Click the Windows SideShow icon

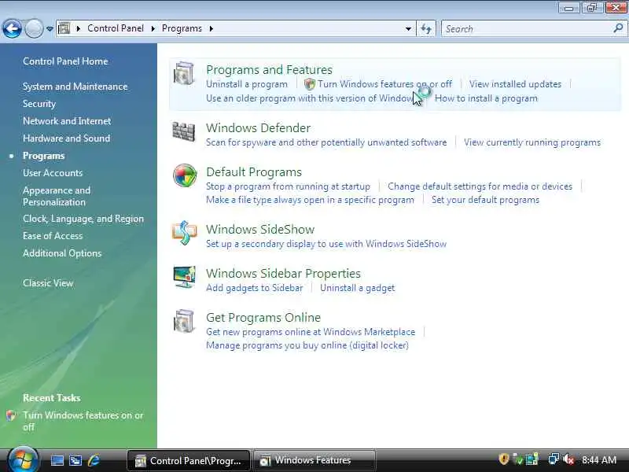[x=184, y=233]
